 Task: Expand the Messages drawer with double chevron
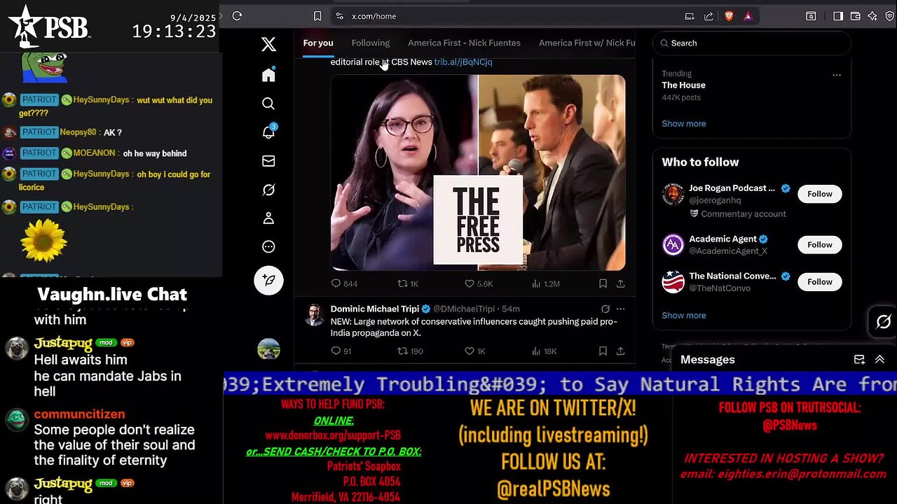879,359
